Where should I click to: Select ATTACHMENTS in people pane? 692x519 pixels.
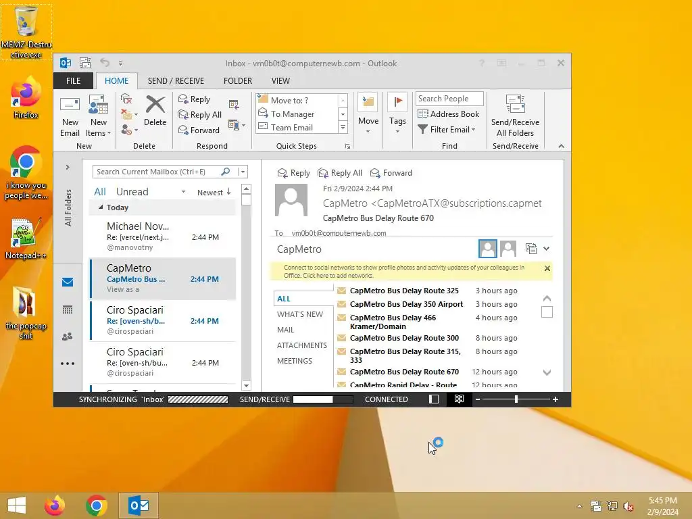302,345
